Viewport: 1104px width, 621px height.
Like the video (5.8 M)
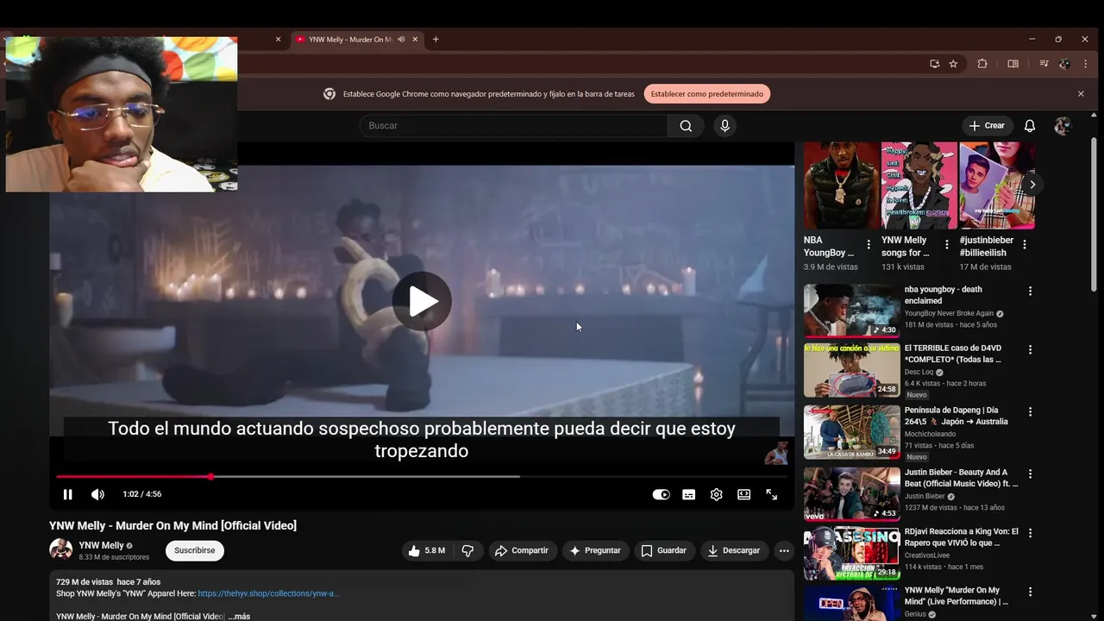(427, 550)
